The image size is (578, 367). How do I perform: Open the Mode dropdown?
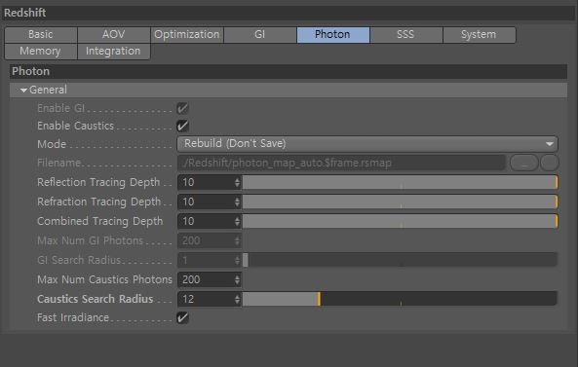(x=367, y=143)
